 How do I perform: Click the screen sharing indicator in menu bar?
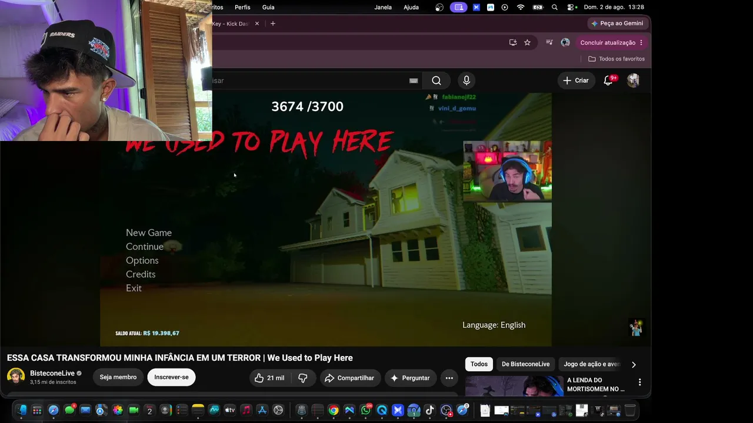click(x=459, y=7)
